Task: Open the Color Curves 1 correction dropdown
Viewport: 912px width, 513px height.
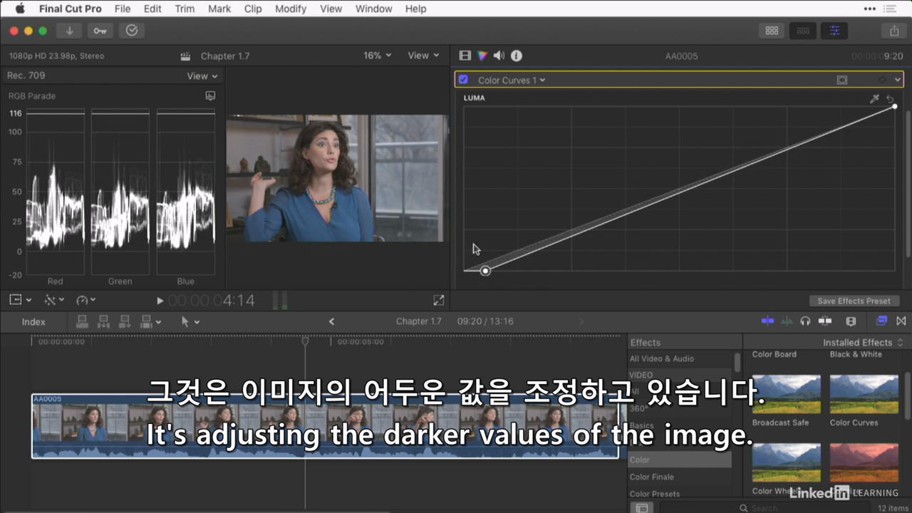Action: tap(512, 81)
